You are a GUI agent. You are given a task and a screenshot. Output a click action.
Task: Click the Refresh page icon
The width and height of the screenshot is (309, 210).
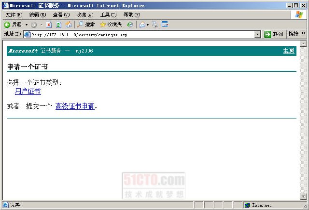tap(58, 25)
